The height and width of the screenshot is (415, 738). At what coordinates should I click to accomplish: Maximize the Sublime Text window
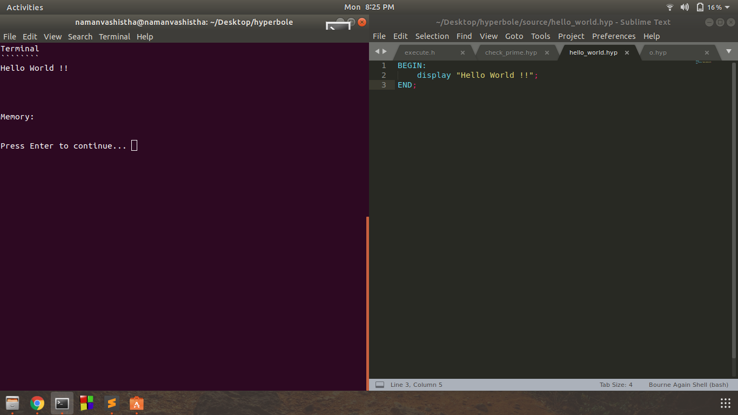coord(720,22)
